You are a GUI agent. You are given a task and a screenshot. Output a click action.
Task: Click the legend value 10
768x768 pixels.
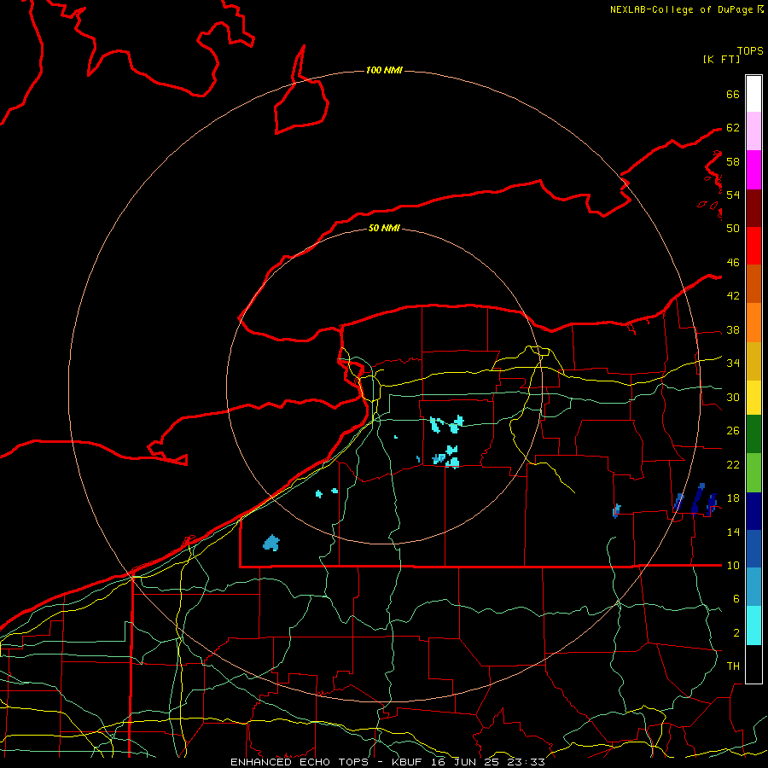(733, 565)
